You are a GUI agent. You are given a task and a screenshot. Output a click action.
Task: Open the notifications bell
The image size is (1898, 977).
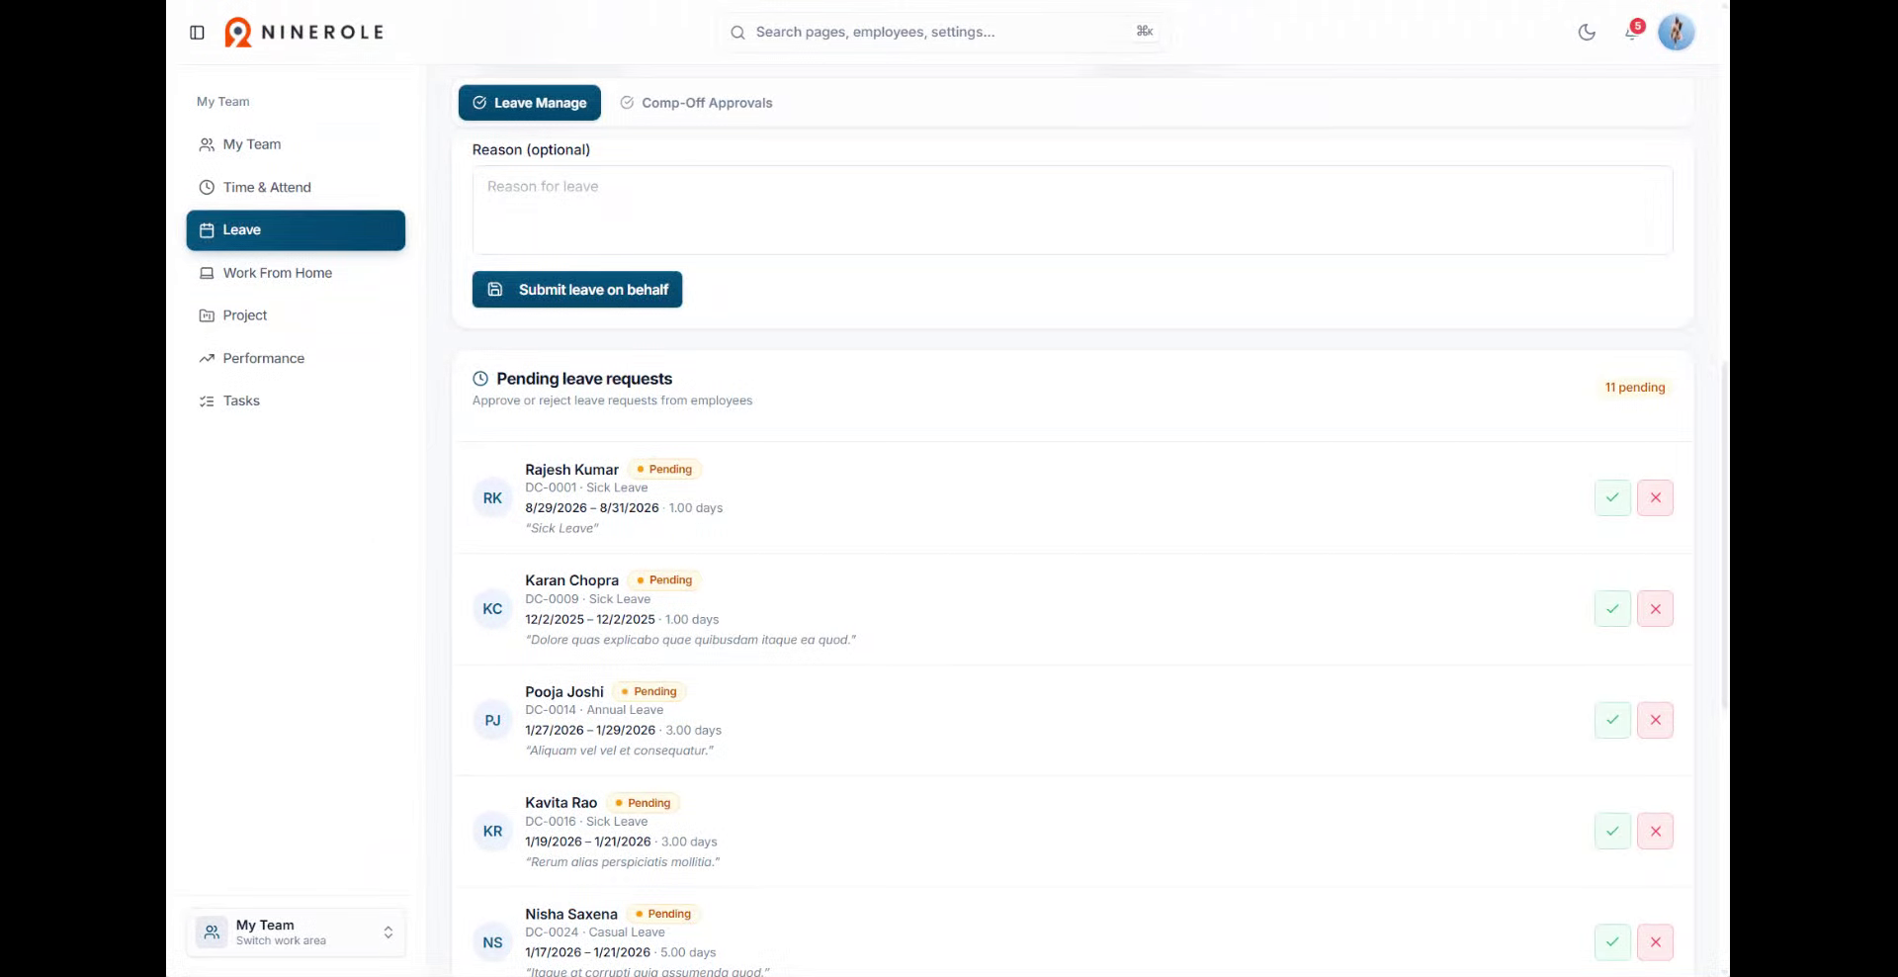tap(1631, 33)
